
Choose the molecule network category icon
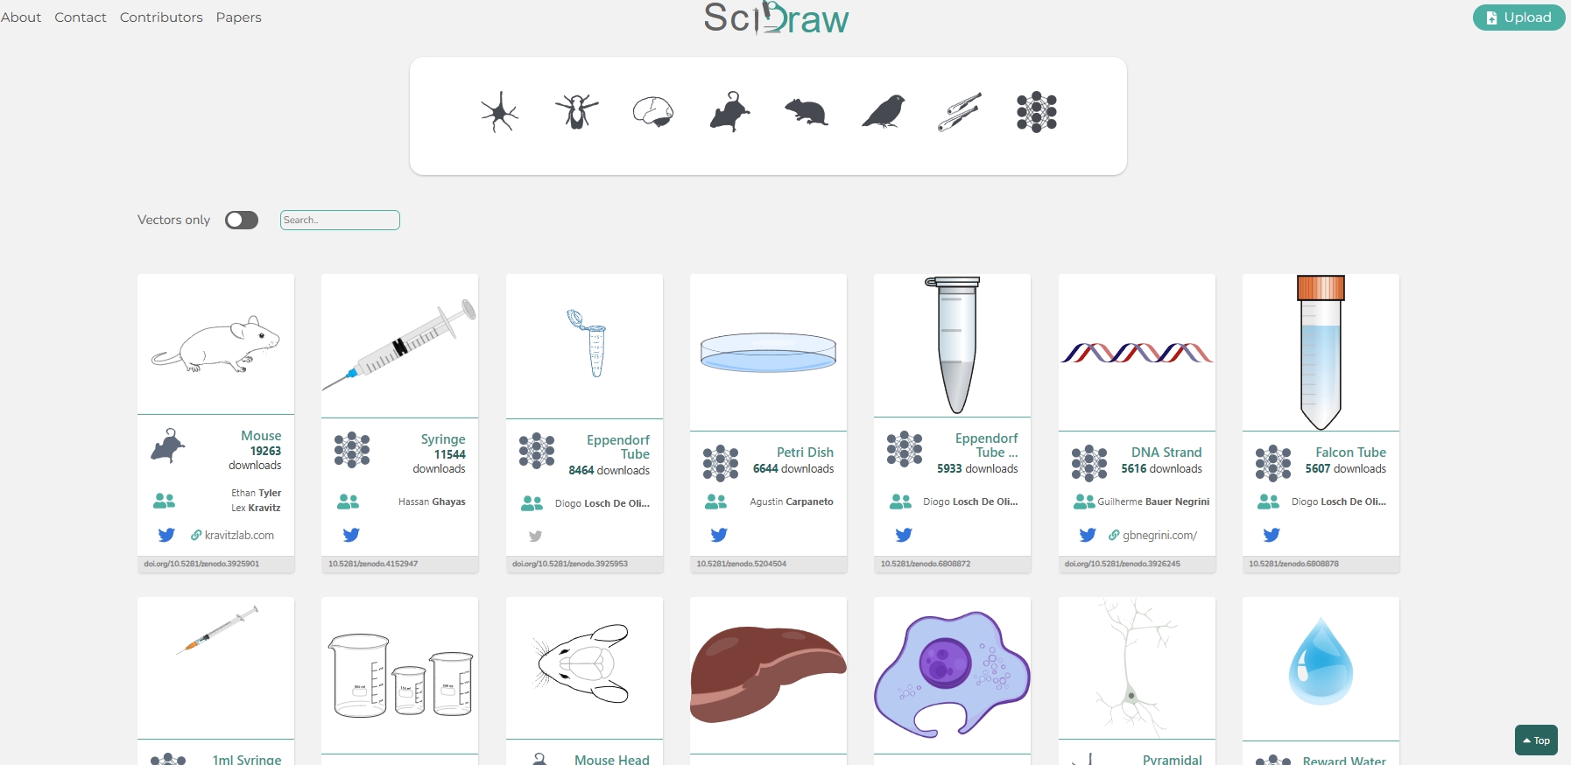1037,112
